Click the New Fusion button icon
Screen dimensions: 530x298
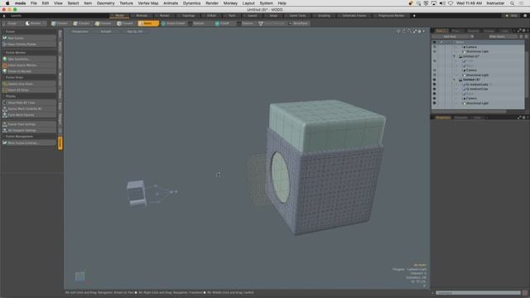[x=5, y=38]
